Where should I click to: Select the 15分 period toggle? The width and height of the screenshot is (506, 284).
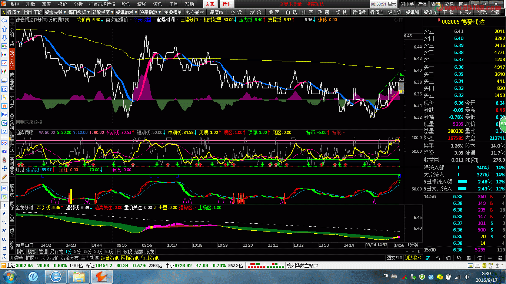[87, 251]
